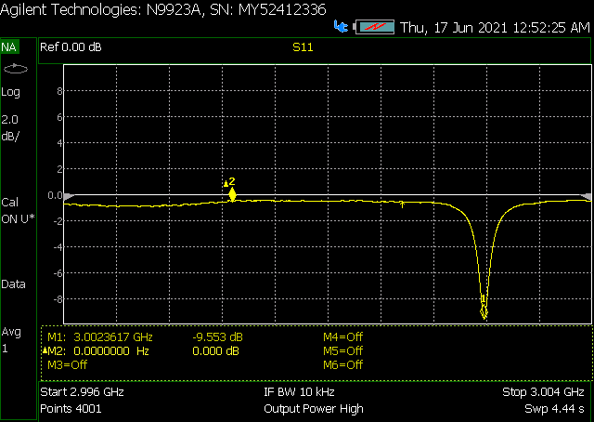Open the Log format selection

11,92
